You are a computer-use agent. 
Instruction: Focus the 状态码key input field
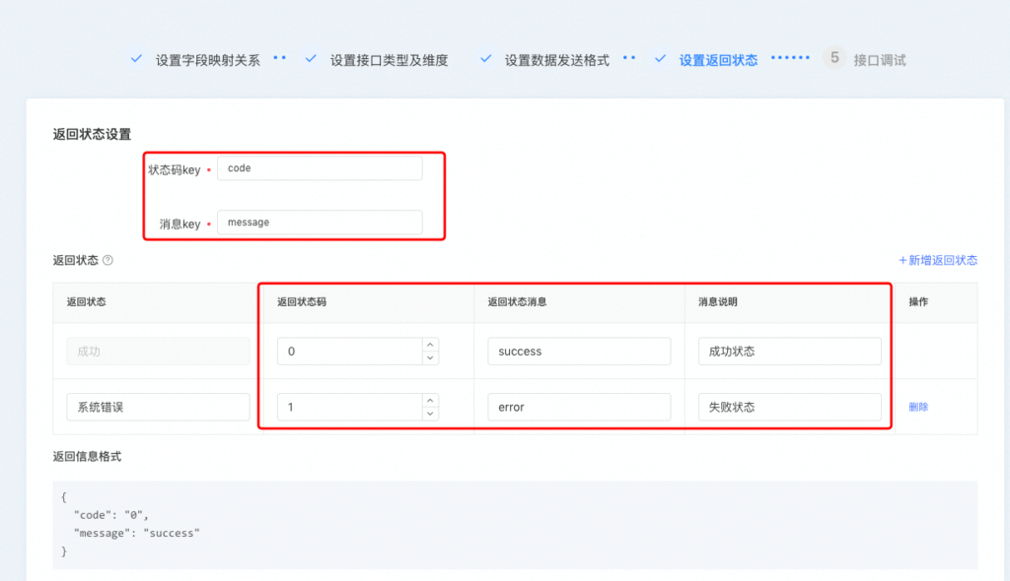click(319, 168)
